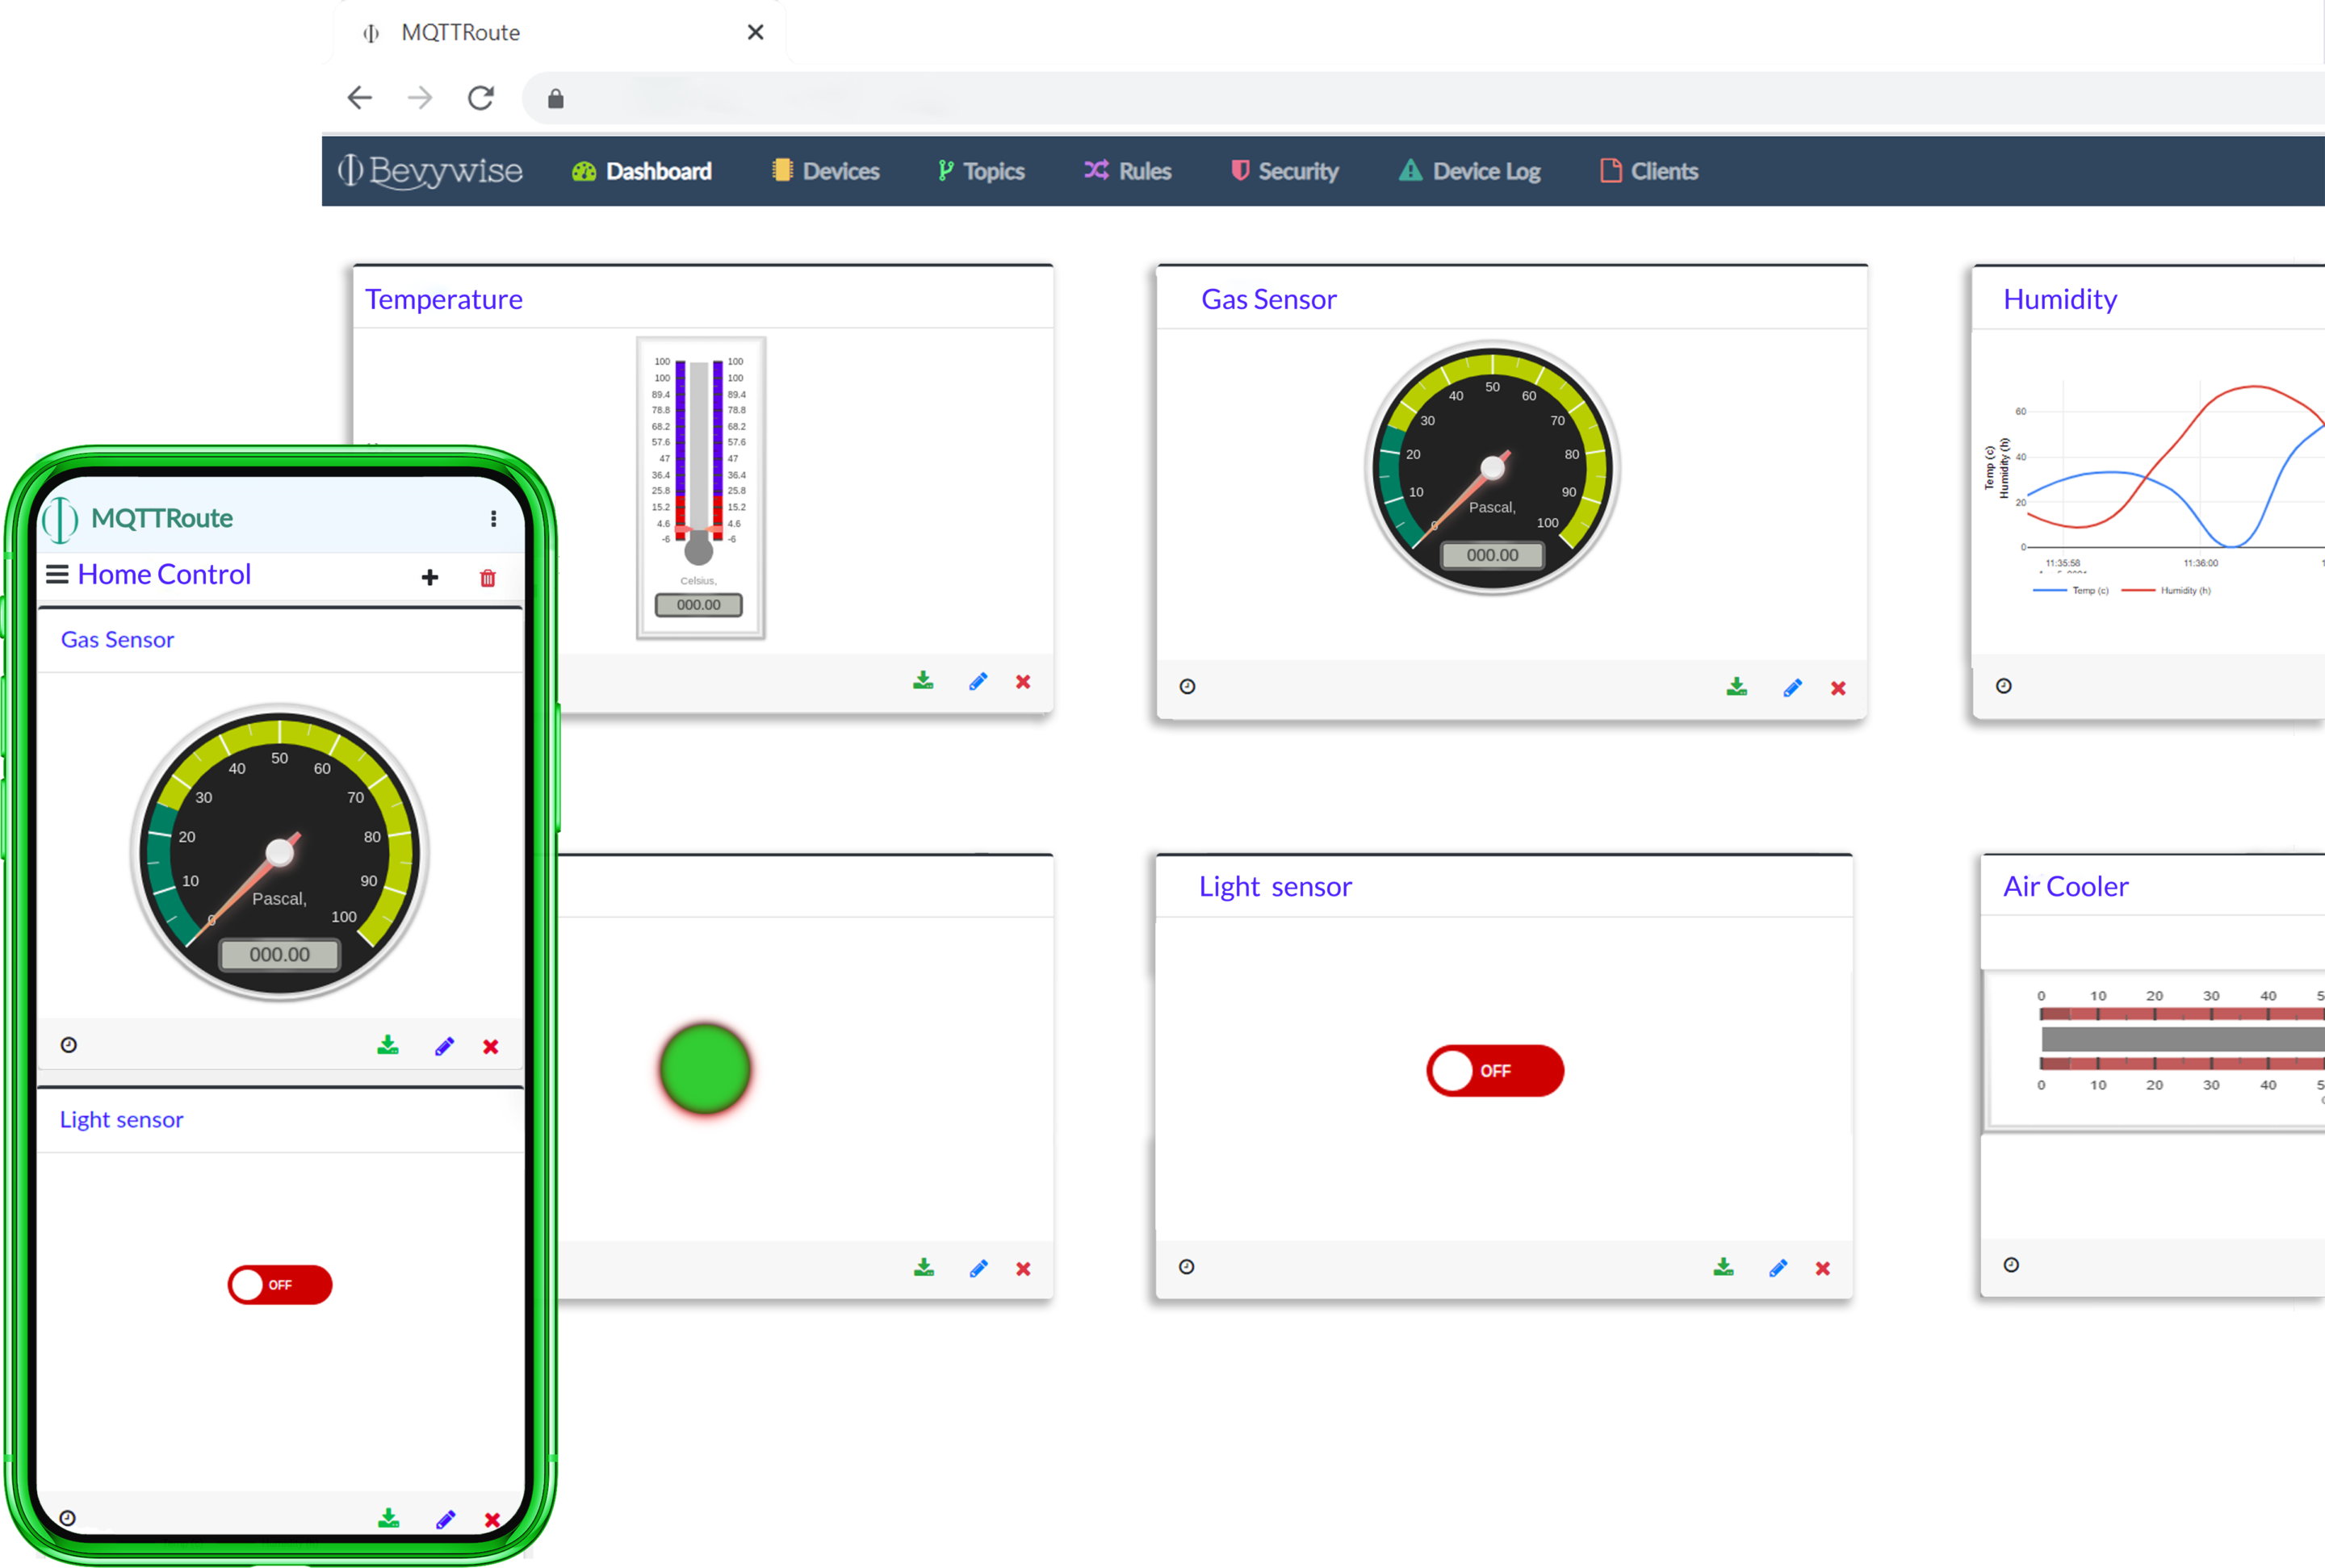Delete the Light sensor widget with the X icon
2325x1568 pixels.
tap(1823, 1268)
